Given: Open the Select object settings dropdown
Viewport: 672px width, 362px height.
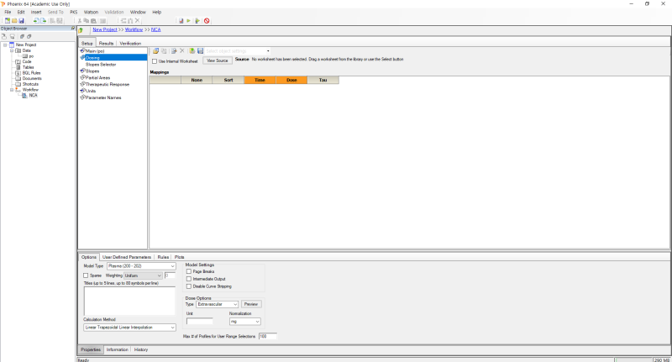Looking at the screenshot, I should 268,51.
